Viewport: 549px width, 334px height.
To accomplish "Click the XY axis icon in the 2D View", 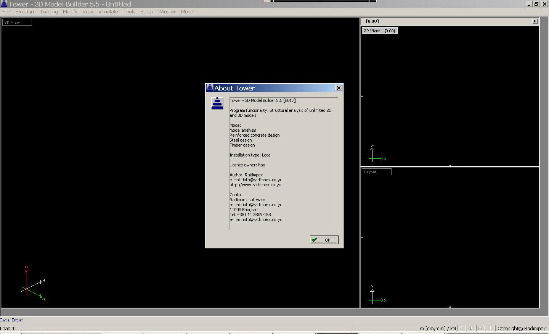I will pyautogui.click(x=377, y=153).
